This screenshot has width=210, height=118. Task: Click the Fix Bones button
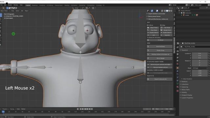(x=160, y=40)
